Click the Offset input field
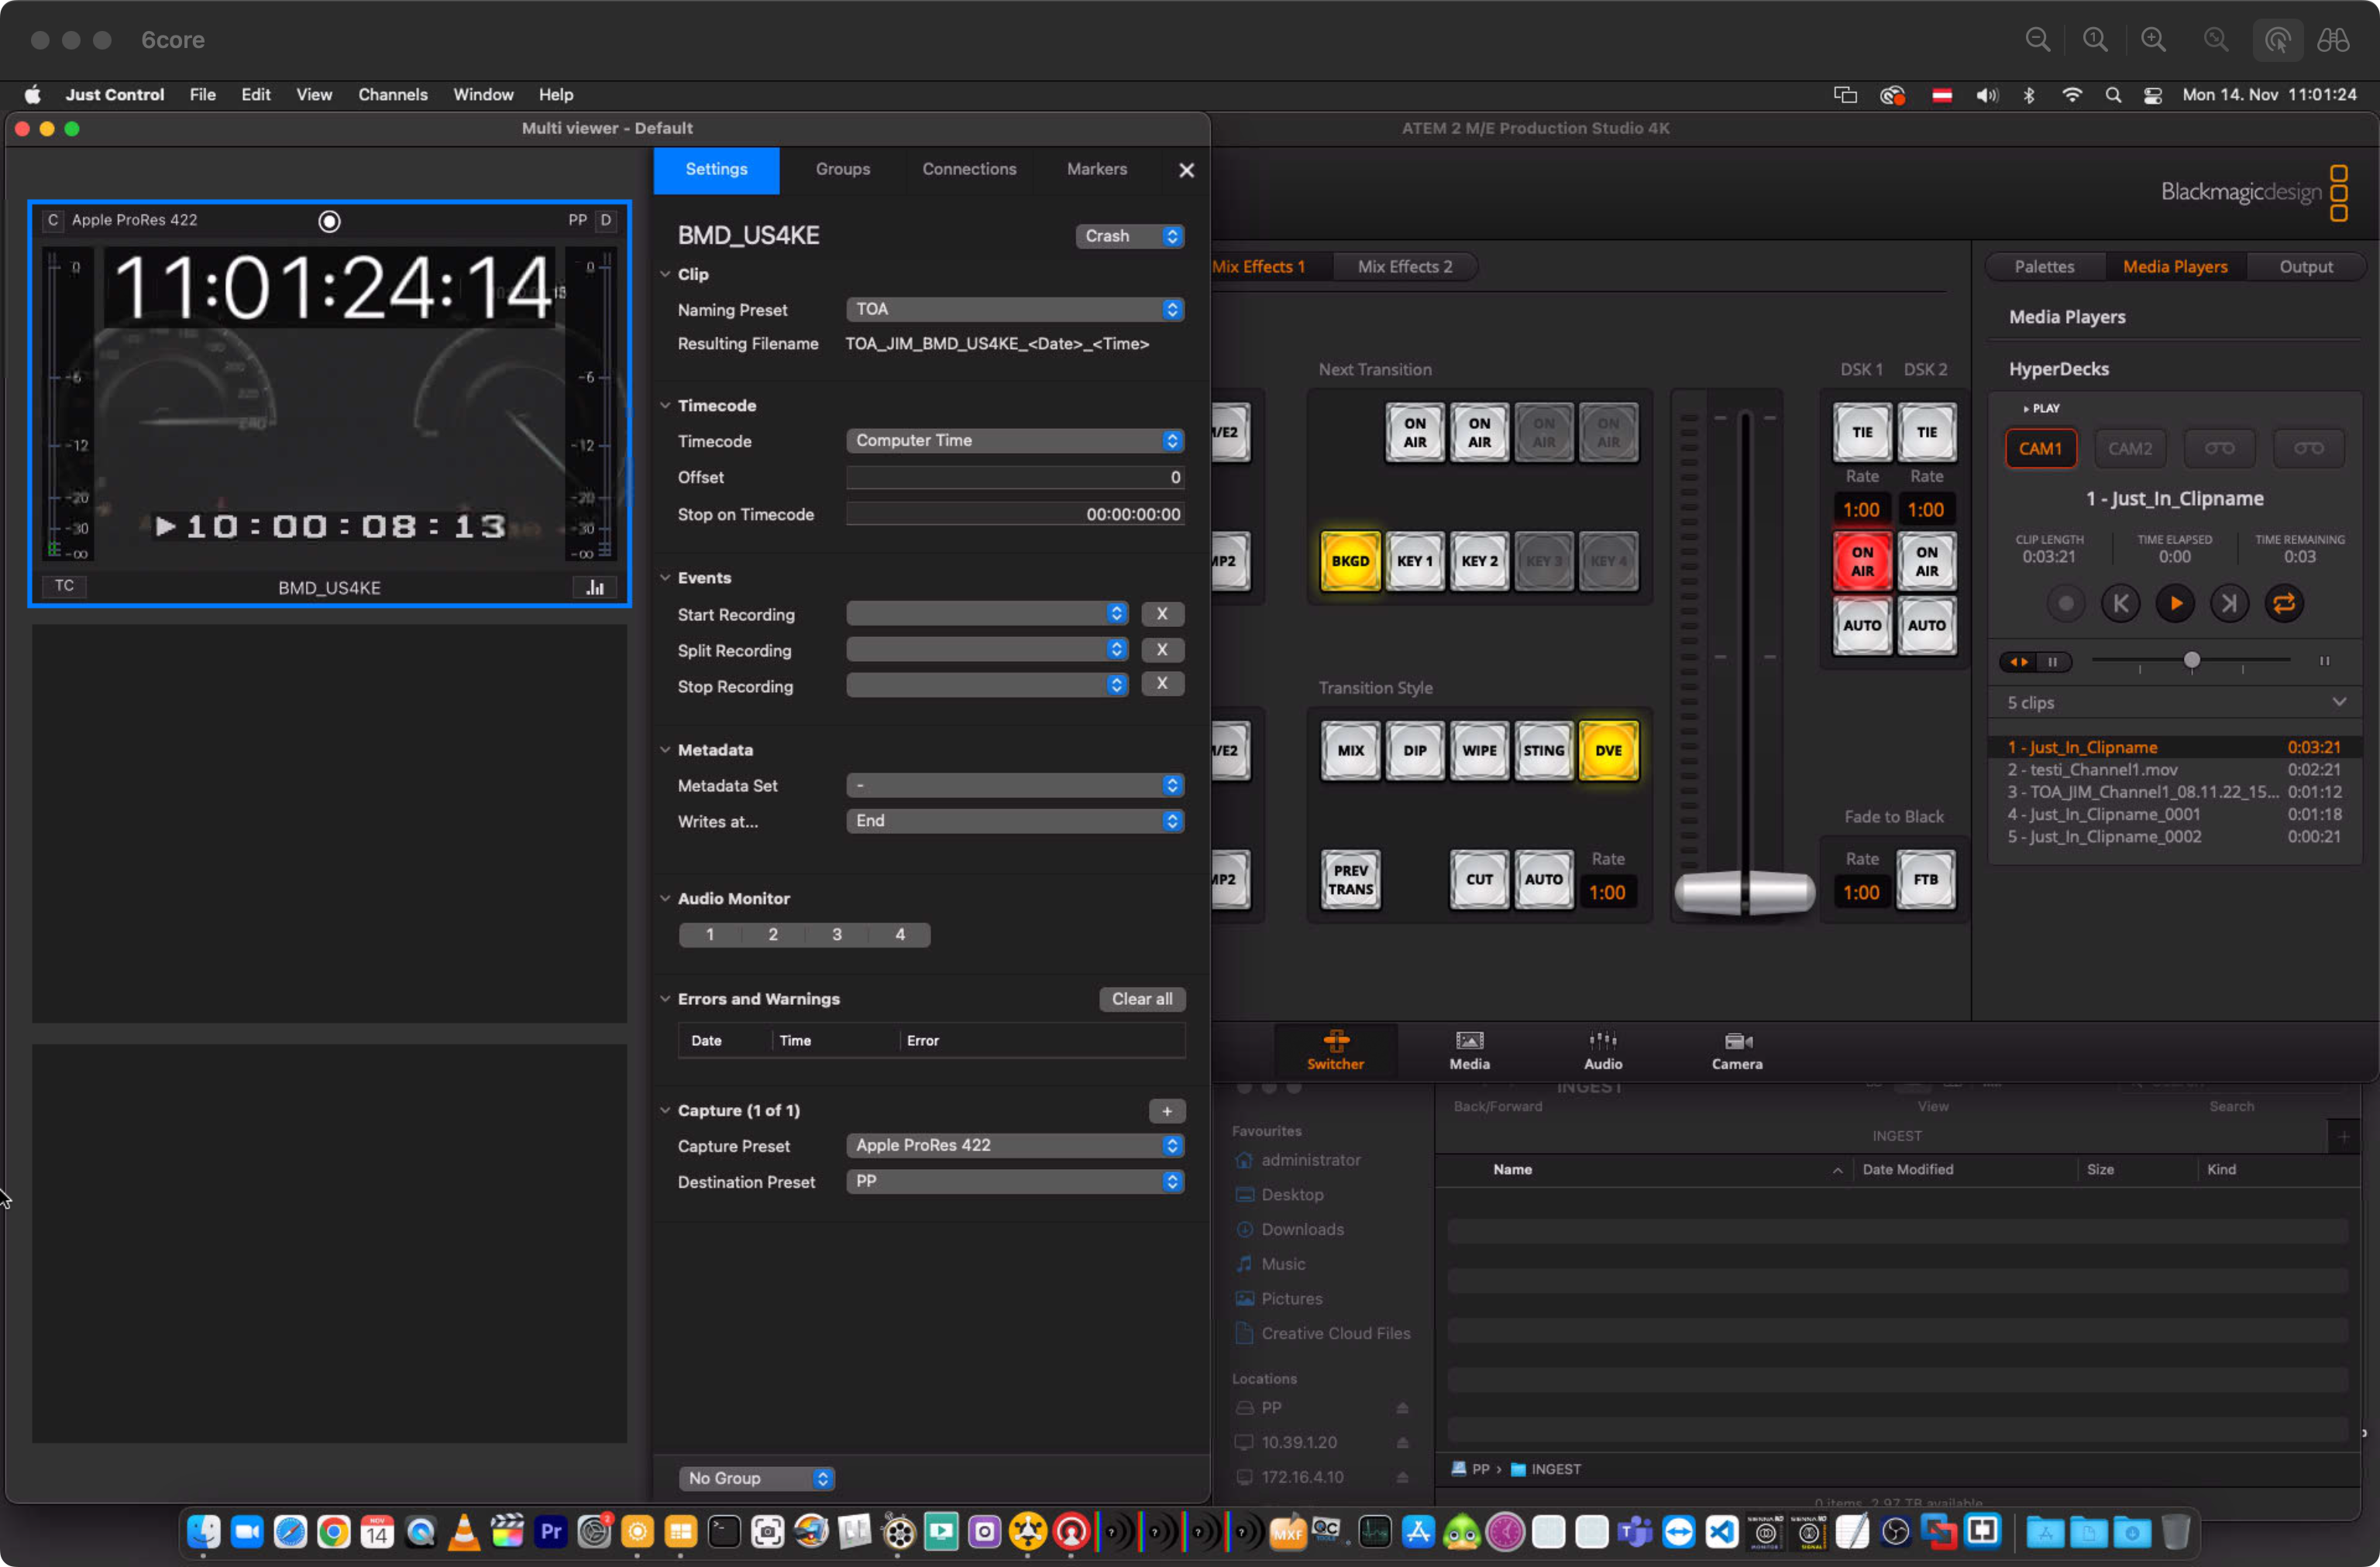Screen dimensions: 2380x1567 click(1015, 477)
